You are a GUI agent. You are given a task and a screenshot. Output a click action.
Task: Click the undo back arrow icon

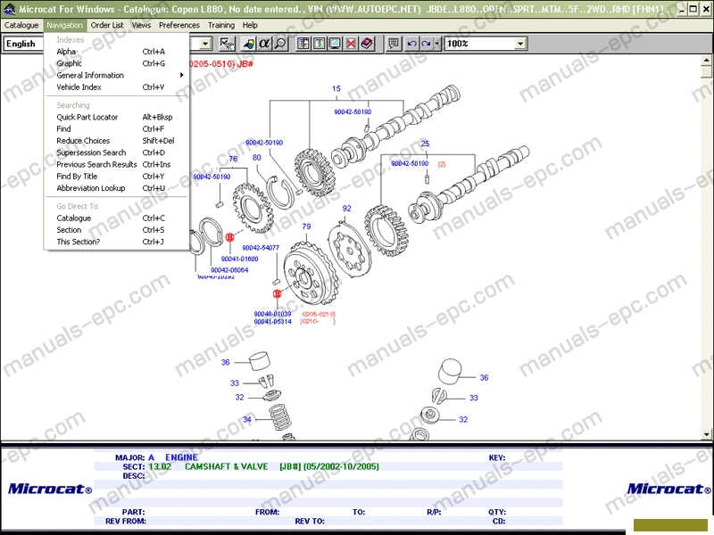pyautogui.click(x=411, y=44)
